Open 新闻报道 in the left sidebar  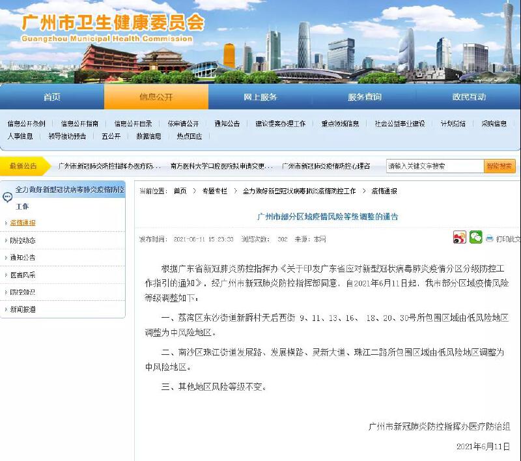coord(23,309)
